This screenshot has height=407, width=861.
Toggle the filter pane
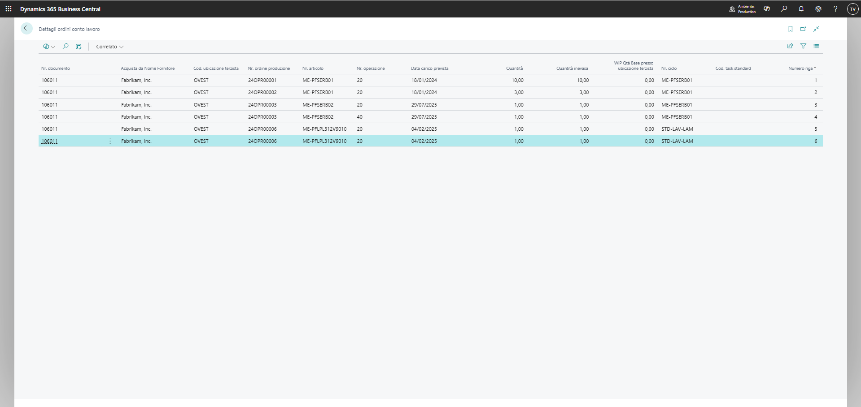[x=803, y=46]
